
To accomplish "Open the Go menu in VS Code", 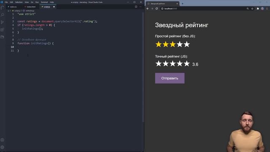I will (32, 2).
